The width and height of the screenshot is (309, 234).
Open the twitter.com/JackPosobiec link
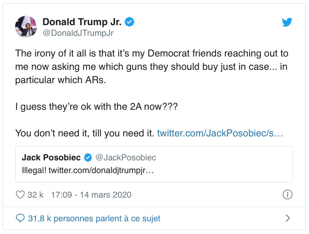click(220, 133)
